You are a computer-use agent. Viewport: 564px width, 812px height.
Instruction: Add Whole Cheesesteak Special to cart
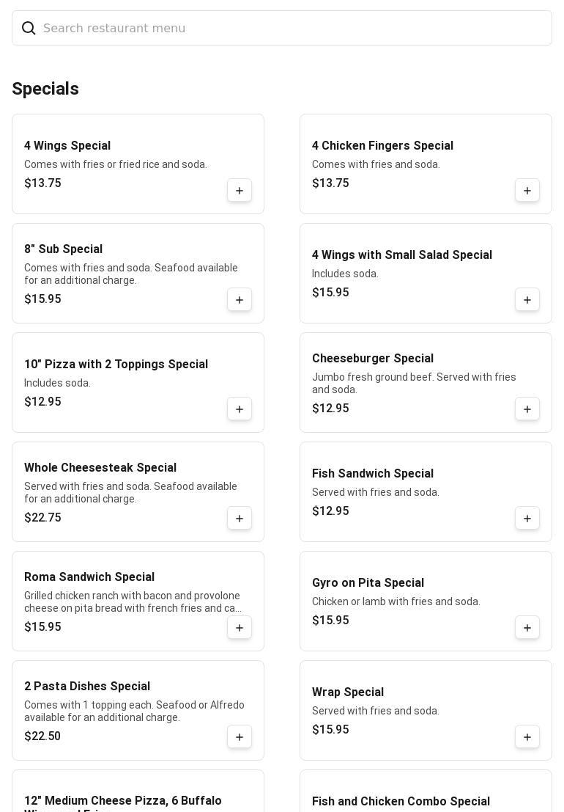pyautogui.click(x=240, y=519)
